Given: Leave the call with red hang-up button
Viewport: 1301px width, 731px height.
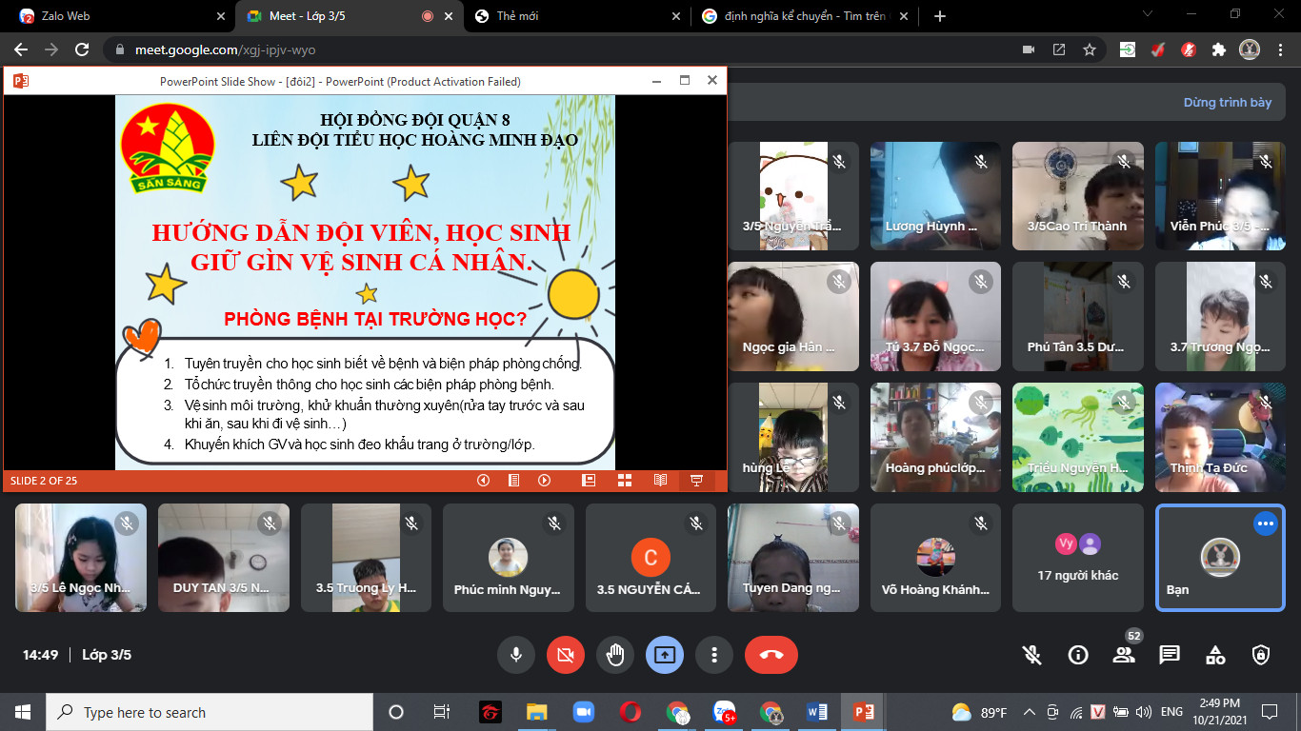Looking at the screenshot, I should click(771, 655).
